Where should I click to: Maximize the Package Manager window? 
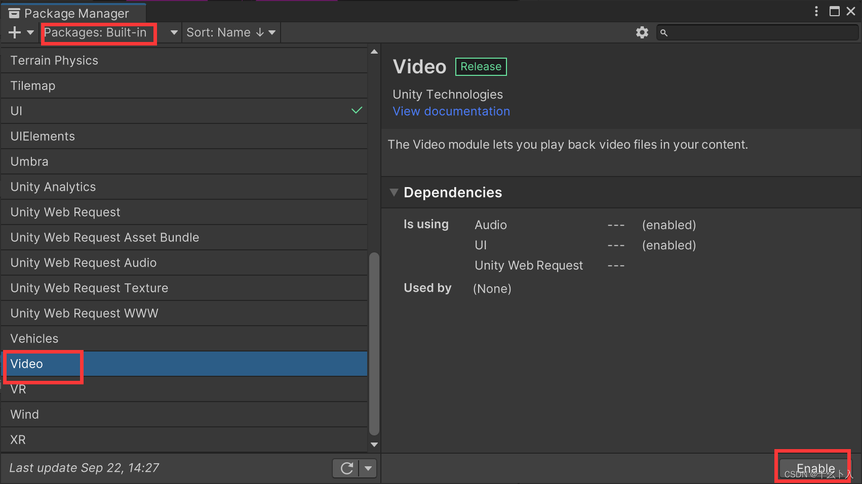pyautogui.click(x=835, y=11)
